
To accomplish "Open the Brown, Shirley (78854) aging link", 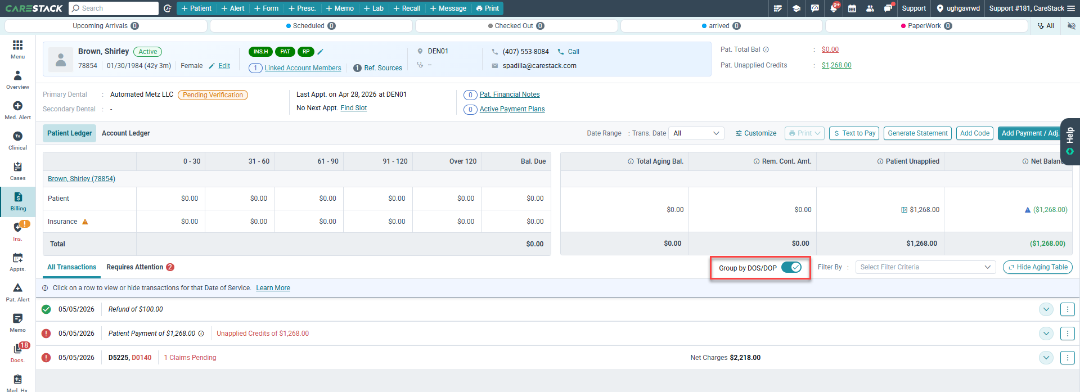I will click(x=82, y=179).
